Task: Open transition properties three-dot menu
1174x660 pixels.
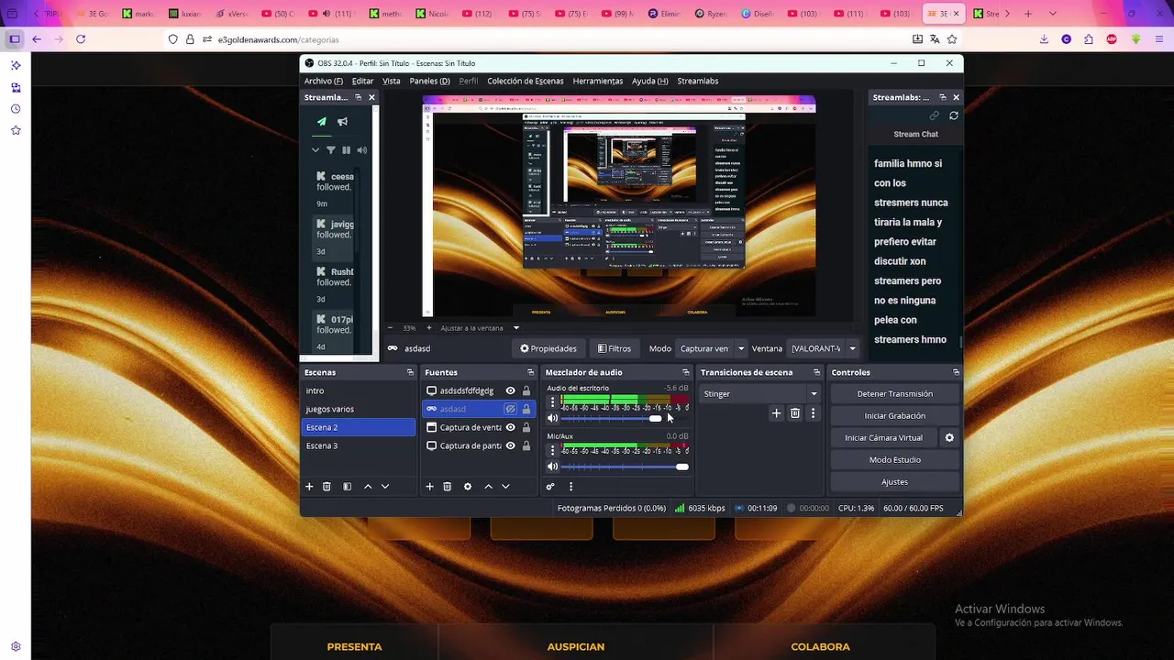Action: tap(813, 413)
